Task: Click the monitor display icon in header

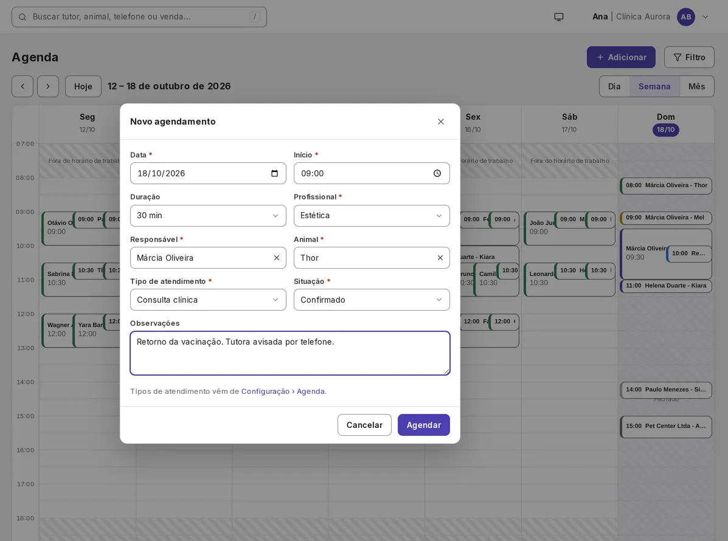Action: pos(559,17)
